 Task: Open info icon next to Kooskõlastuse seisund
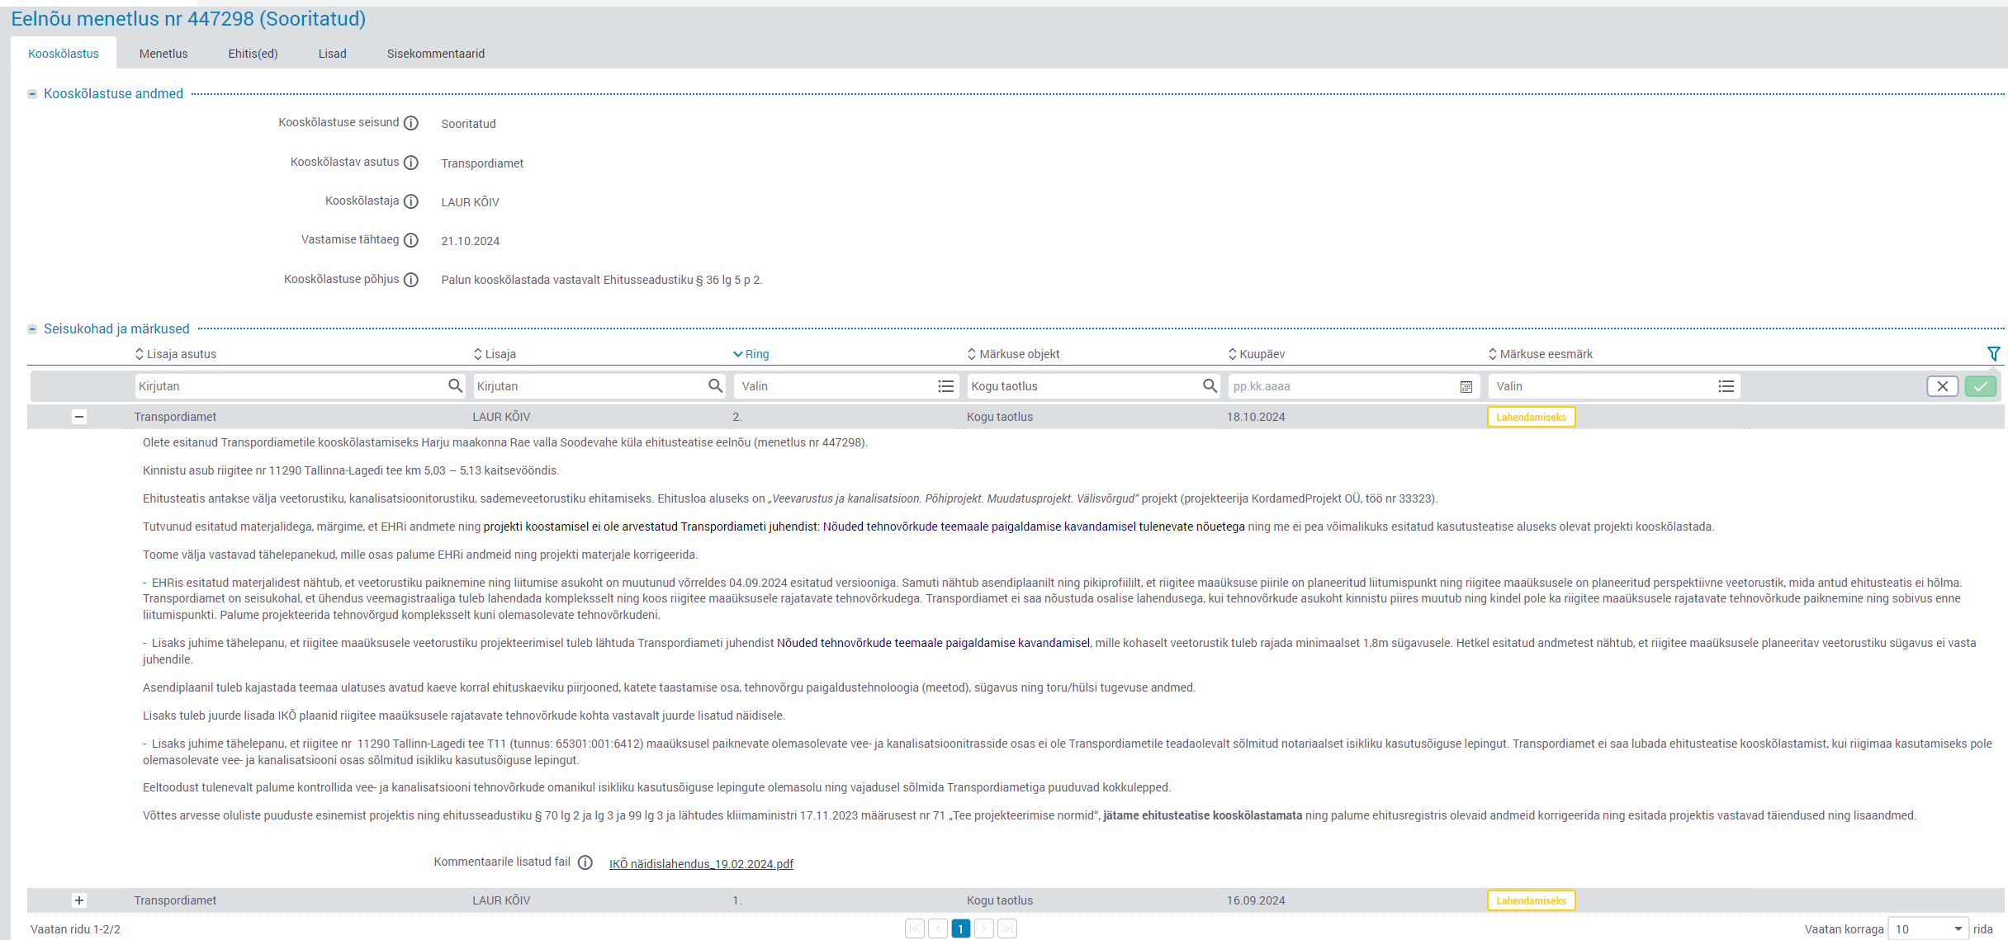click(x=411, y=123)
